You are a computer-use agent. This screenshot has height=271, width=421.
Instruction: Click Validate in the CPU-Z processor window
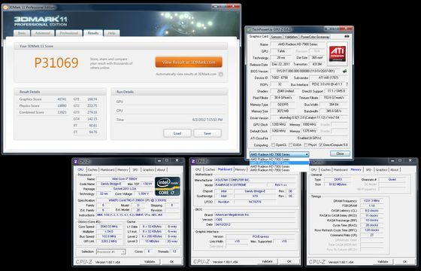click(150, 261)
